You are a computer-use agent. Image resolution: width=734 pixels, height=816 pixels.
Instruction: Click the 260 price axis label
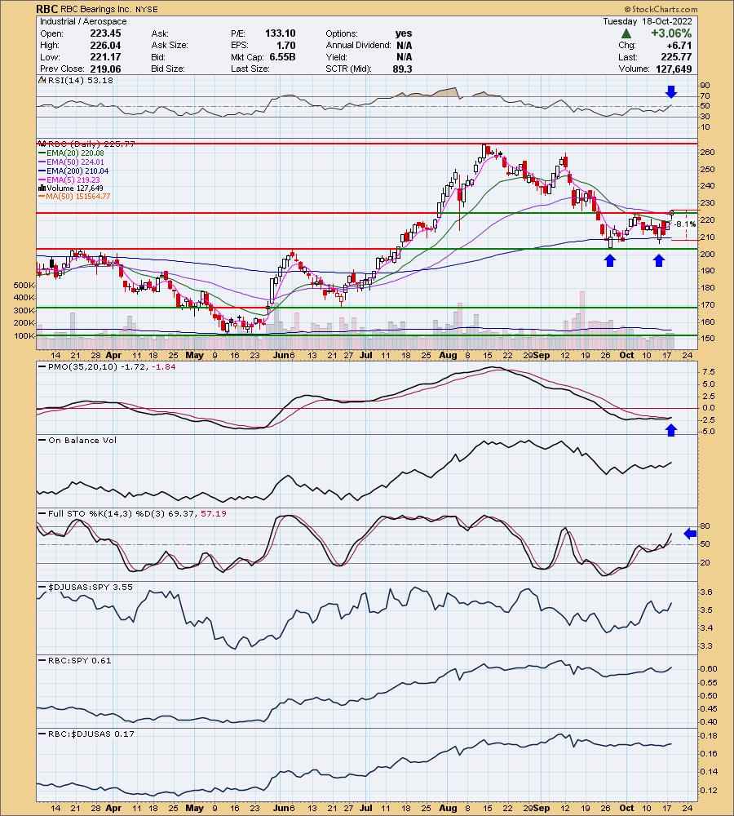tap(707, 153)
